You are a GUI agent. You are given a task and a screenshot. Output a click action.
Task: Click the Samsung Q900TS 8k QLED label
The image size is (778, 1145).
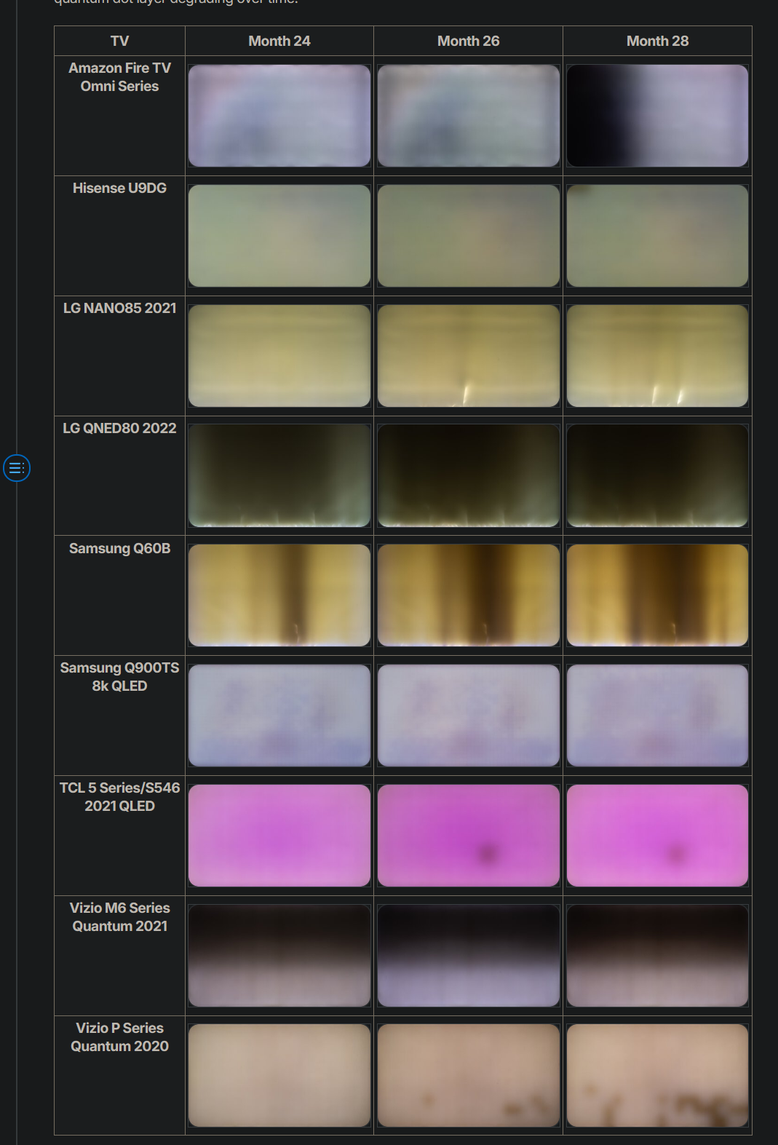(119, 677)
